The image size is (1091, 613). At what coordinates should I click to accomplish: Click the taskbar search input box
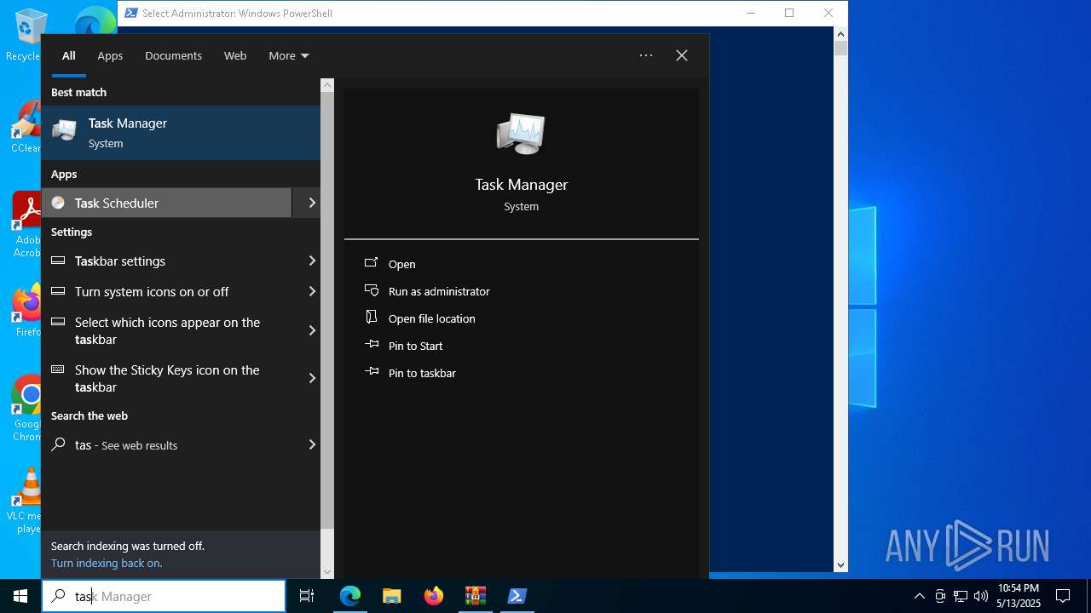click(164, 596)
